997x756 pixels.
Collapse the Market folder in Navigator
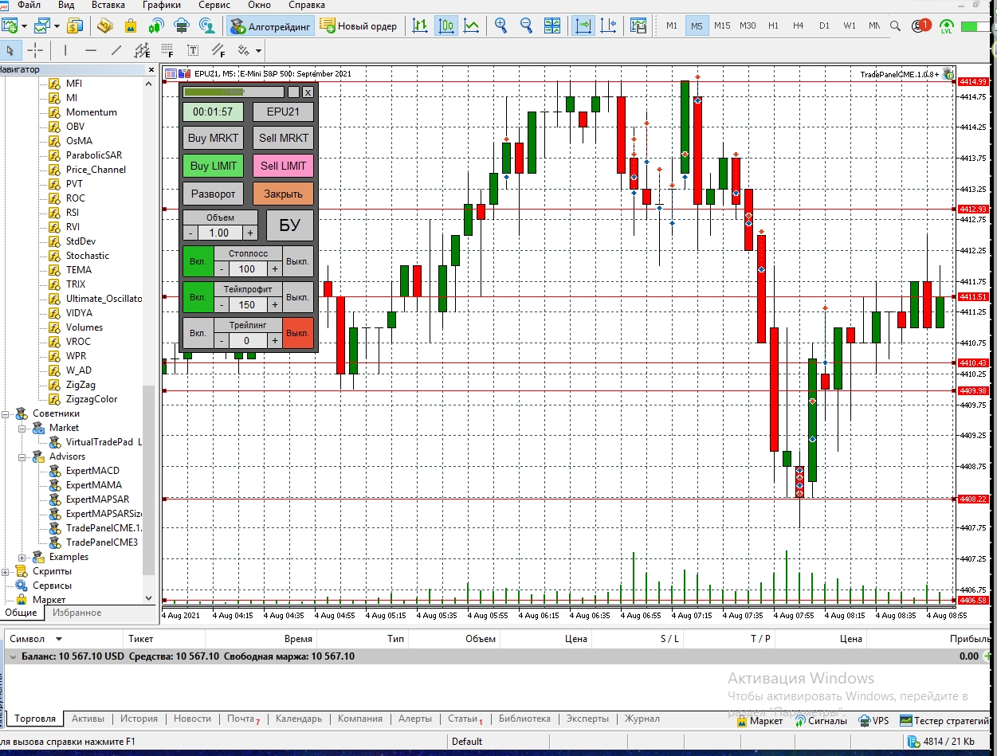[22, 428]
